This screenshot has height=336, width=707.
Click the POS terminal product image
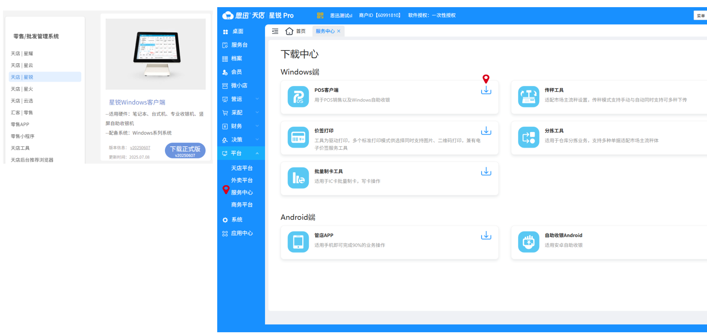tap(155, 54)
